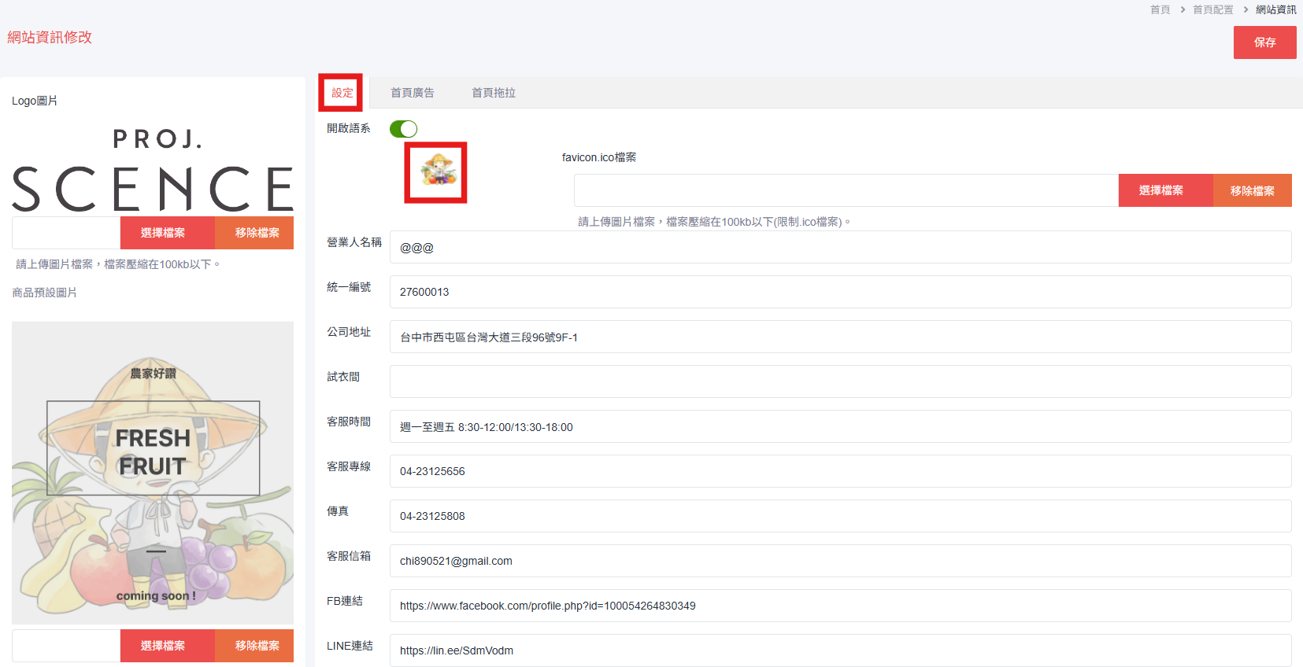Click the default product image file path field
Screen dimensions: 1303x667
[66, 646]
